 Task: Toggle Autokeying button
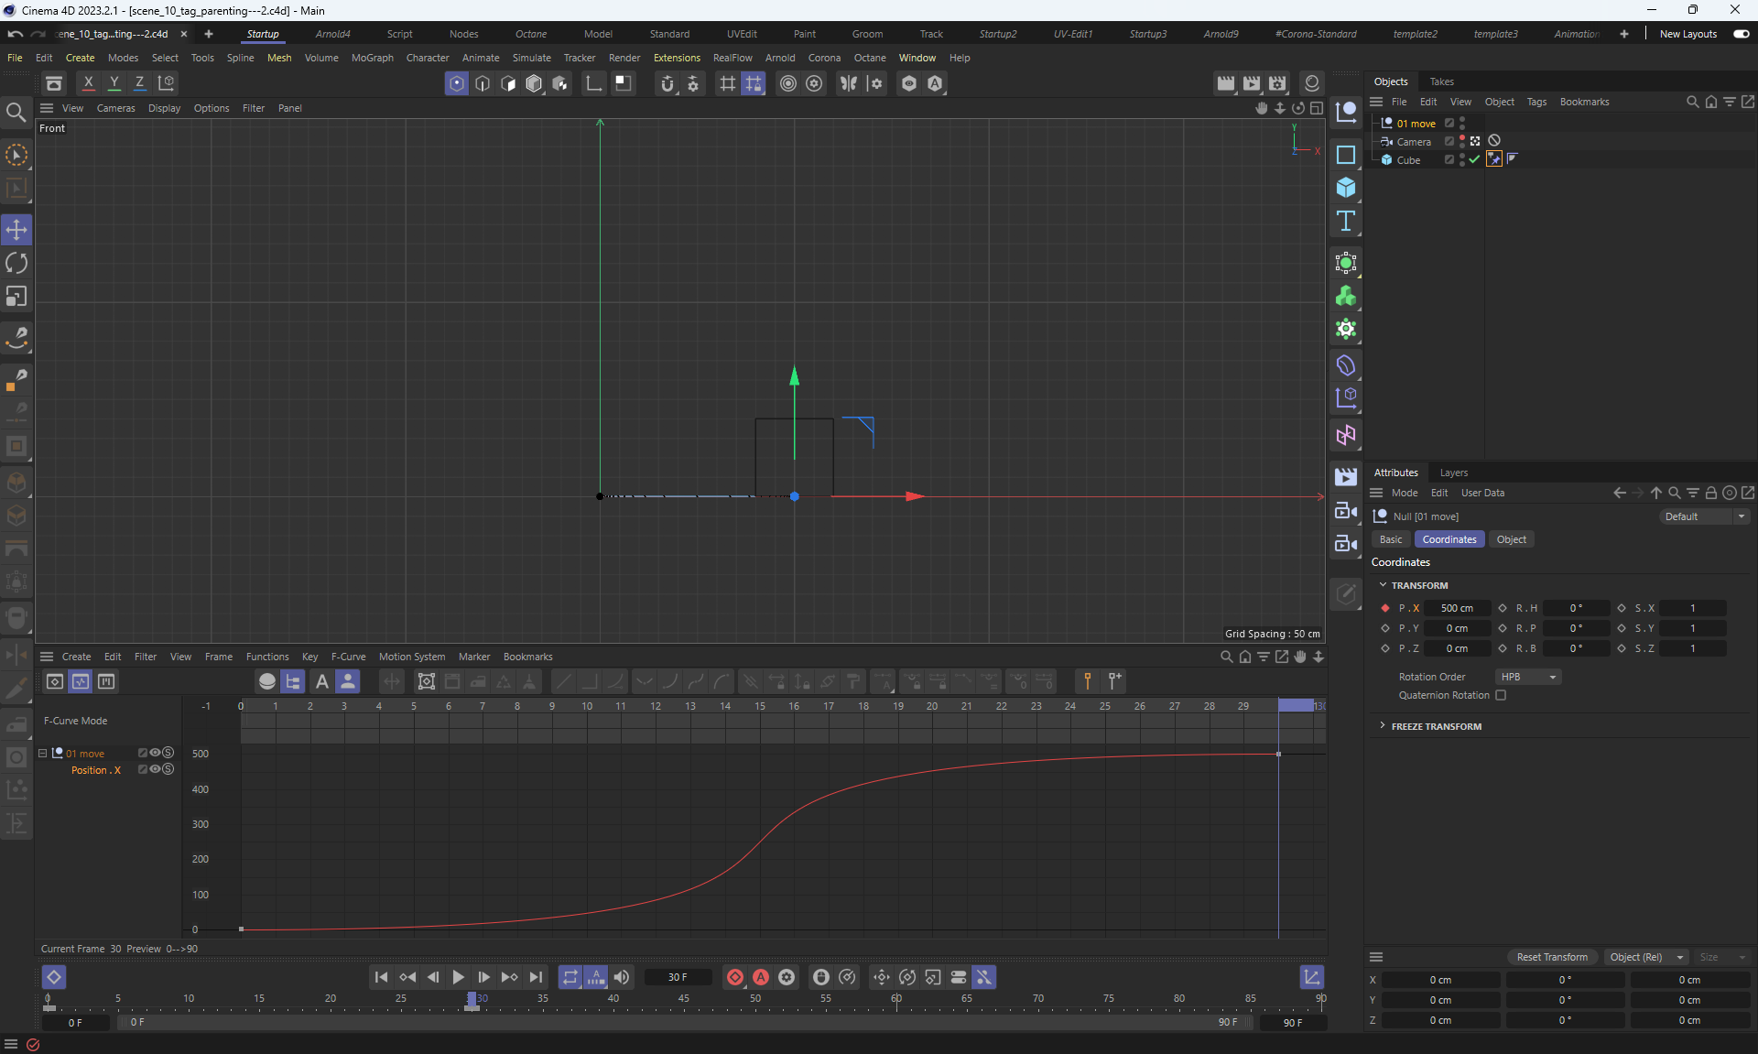tap(760, 977)
